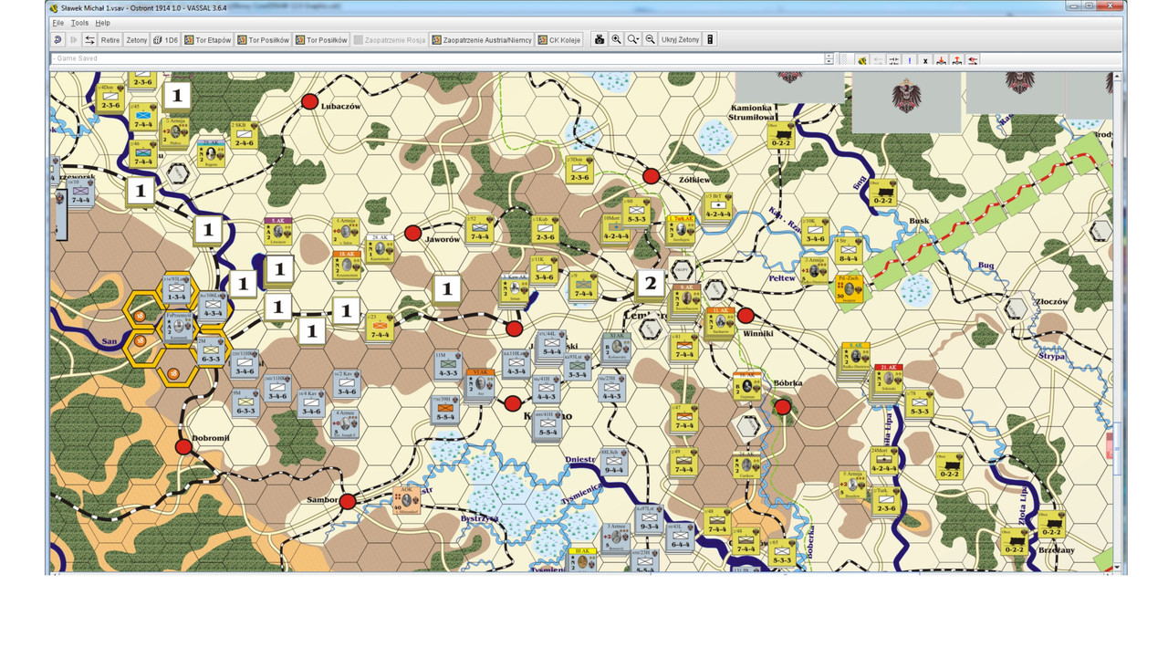Select the III AK counter on the map's lower edge
This screenshot has height=647, width=1168.
[x=581, y=559]
